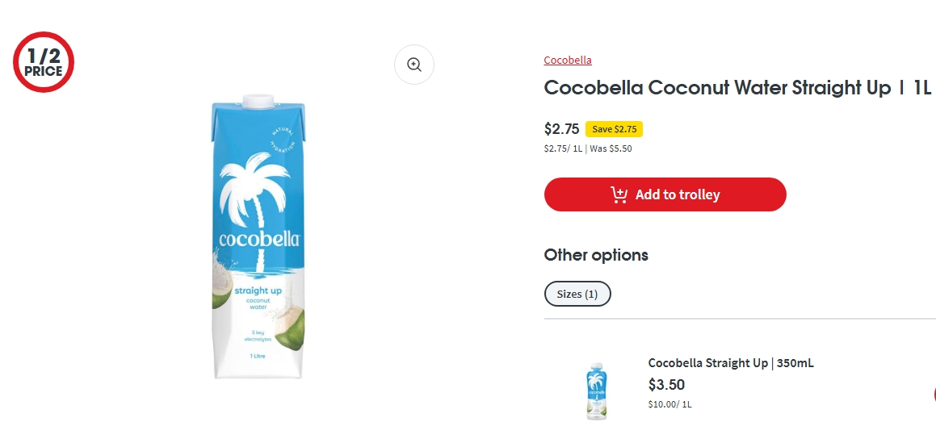Click the 1/2 Price badge
Viewport: 936px width, 443px height.
coord(44,62)
